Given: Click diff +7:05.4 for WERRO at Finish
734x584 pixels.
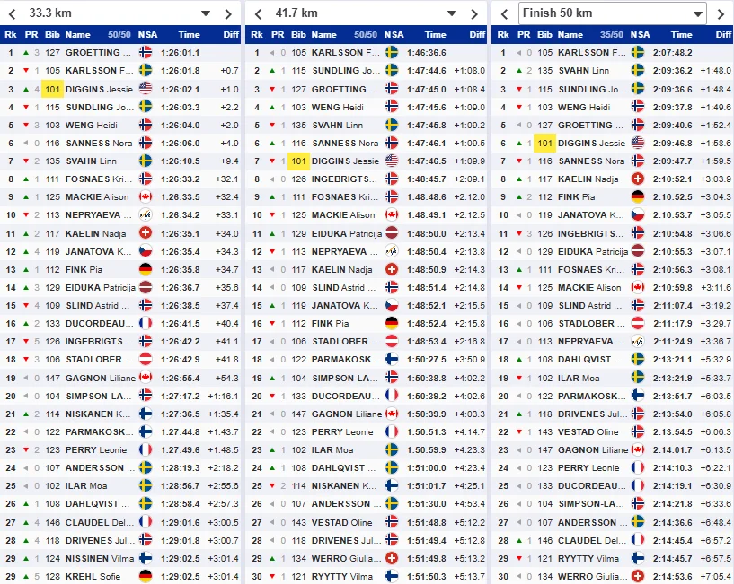Looking at the screenshot, I should (716, 576).
